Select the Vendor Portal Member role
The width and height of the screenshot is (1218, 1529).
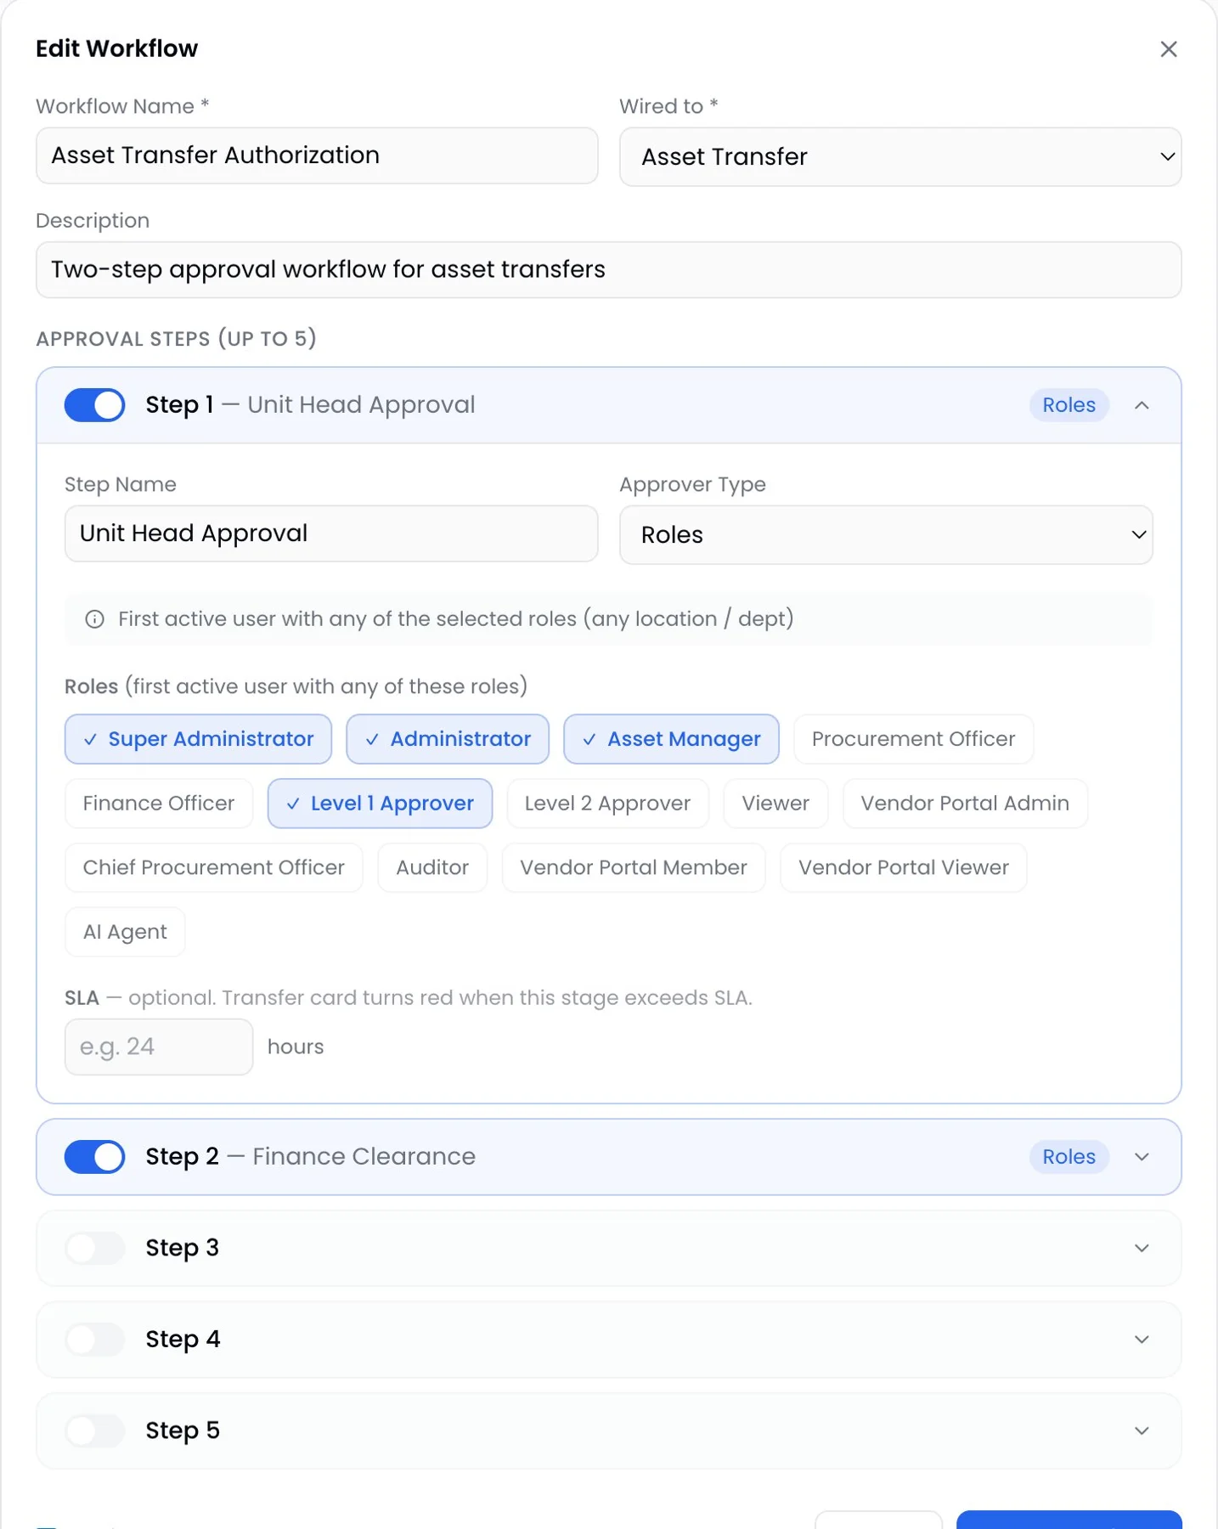pos(634,868)
